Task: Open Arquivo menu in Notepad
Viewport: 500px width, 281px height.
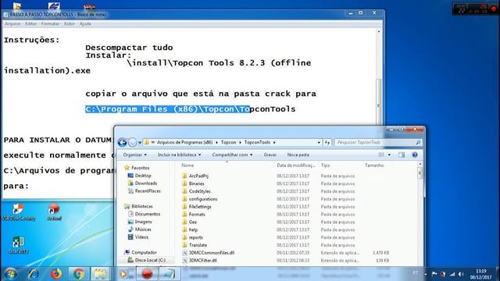Action: (x=12, y=24)
